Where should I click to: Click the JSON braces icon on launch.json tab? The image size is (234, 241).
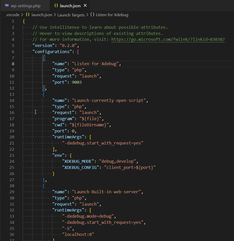pos(56,6)
